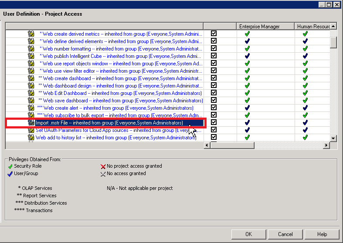Click the vertical scrollbar down arrow
343x243 pixels.
coord(333,138)
